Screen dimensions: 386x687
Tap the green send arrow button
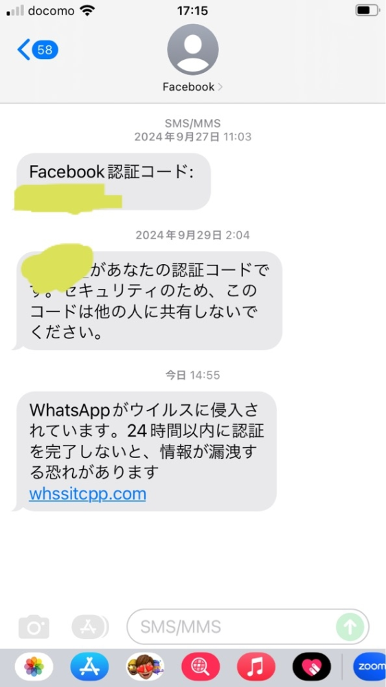350,627
